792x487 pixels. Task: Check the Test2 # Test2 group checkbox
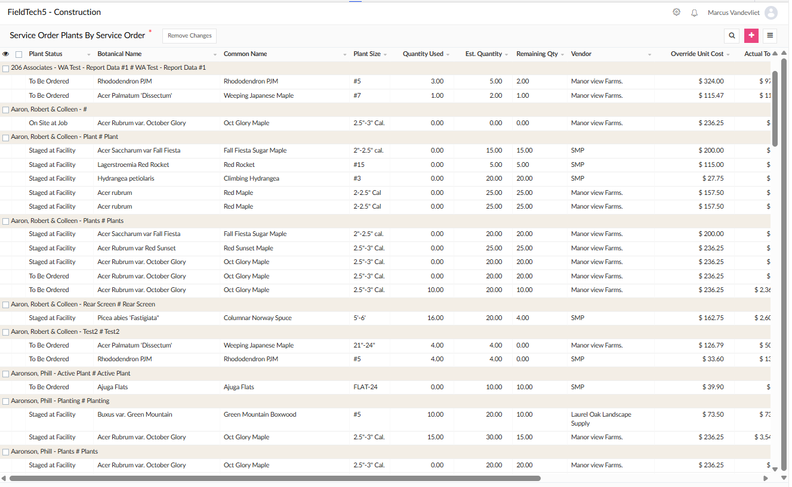[5, 332]
